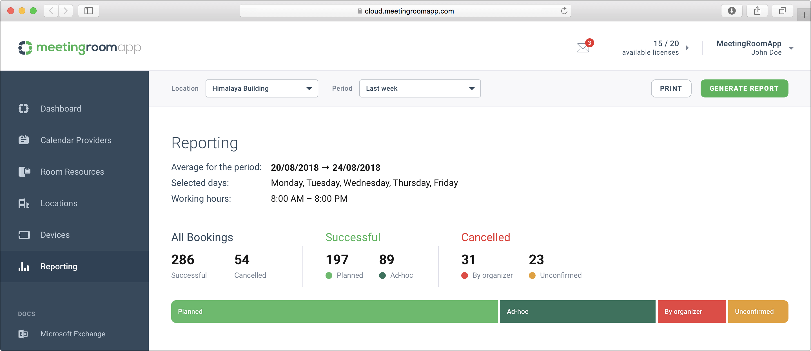Open the mail notifications envelope icon
811x351 pixels.
coord(583,48)
